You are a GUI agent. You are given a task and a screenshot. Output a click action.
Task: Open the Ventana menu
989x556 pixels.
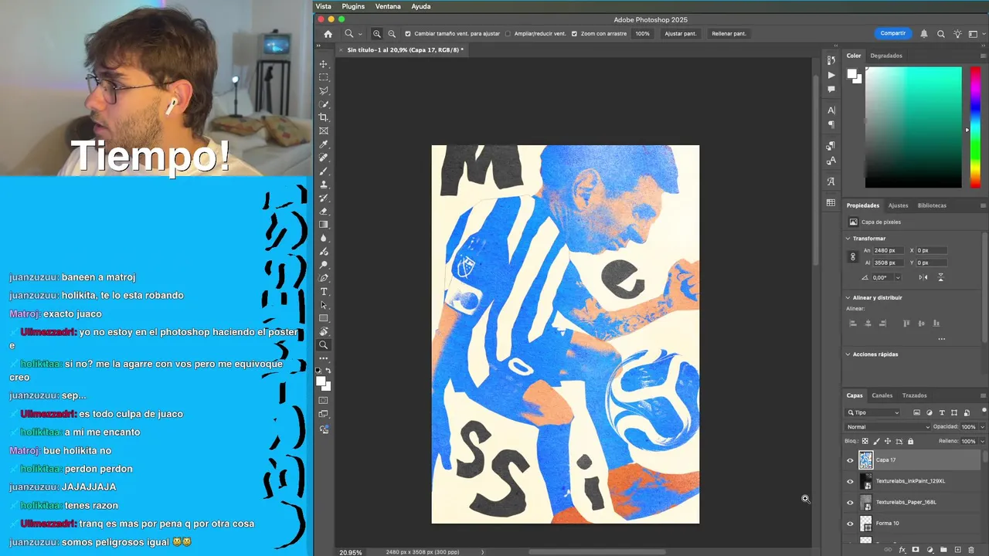388,6
